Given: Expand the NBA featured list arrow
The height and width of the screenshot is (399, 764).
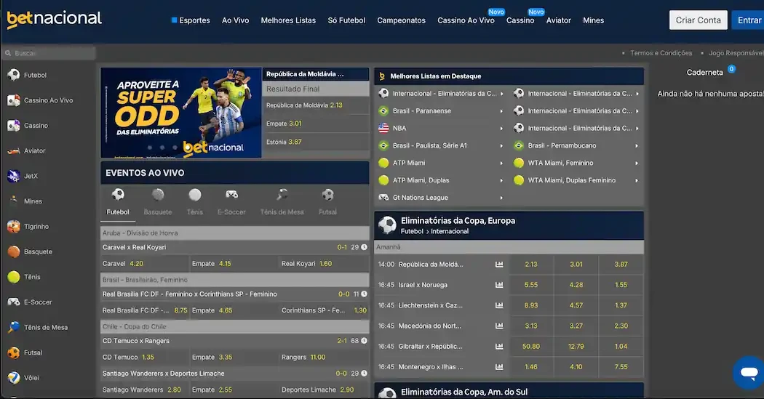Looking at the screenshot, I should [x=501, y=129].
